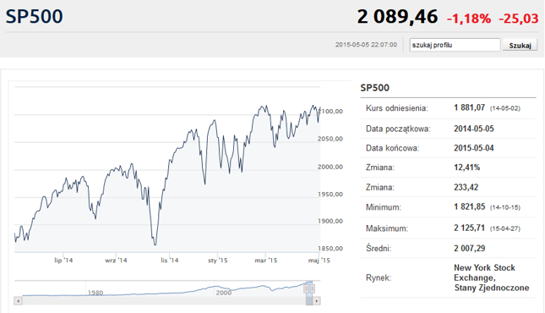The width and height of the screenshot is (545, 313).
Task: Click the start date 2014-05-05
Action: point(474,129)
